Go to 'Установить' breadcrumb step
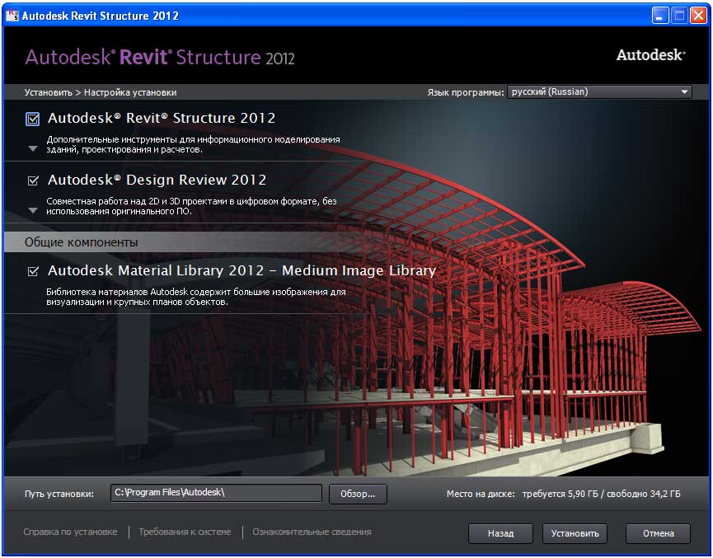 [48, 92]
